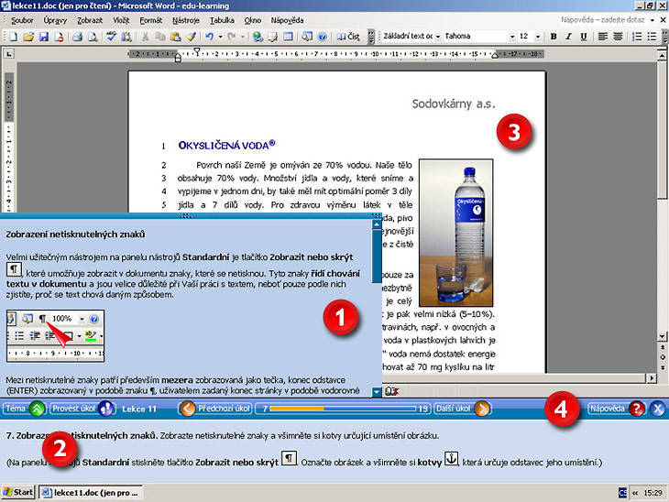The width and height of the screenshot is (669, 502).
Task: Go to Předchozí úkol
Action: point(215,409)
